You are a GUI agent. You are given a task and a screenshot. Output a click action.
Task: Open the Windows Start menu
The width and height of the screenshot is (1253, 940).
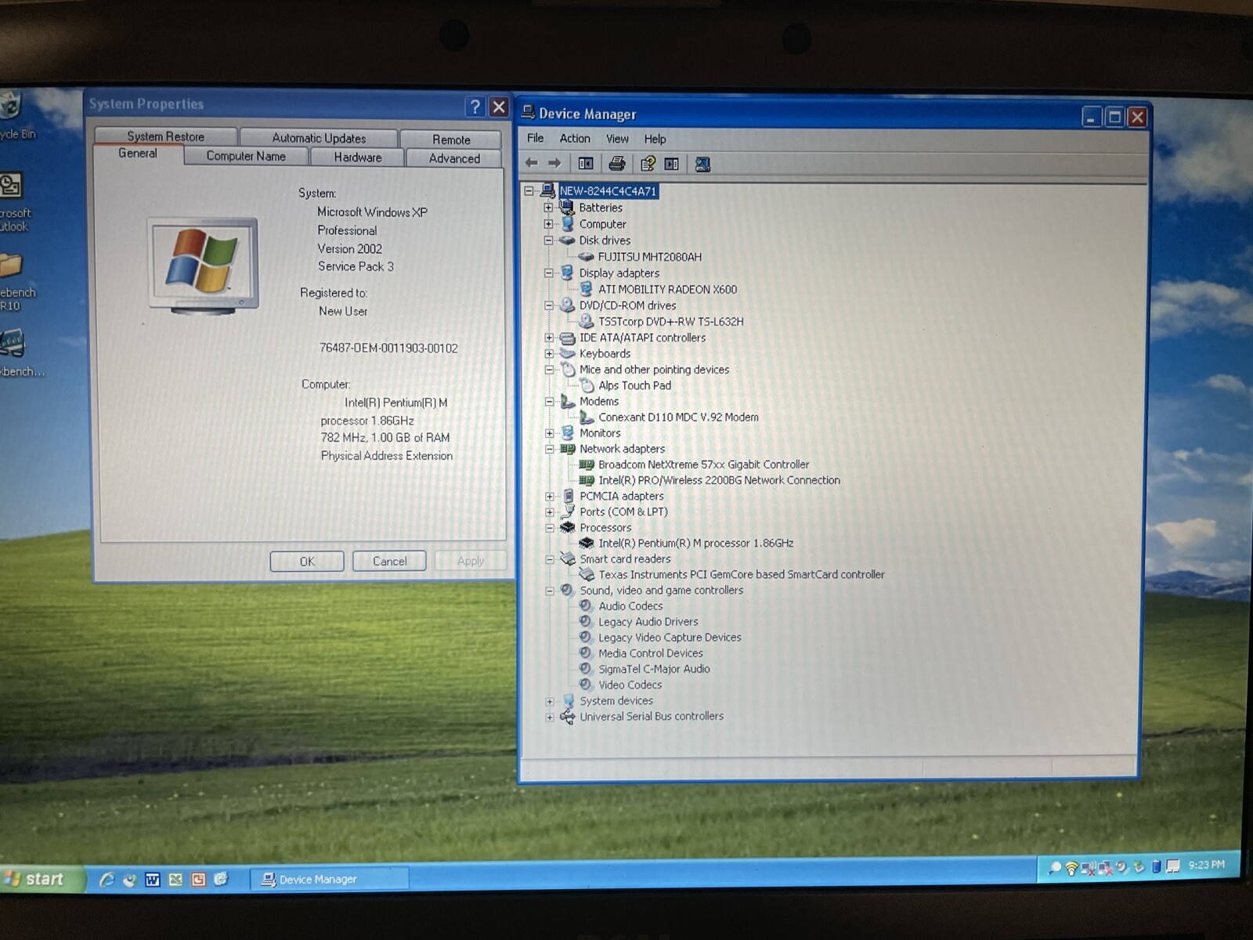[43, 879]
